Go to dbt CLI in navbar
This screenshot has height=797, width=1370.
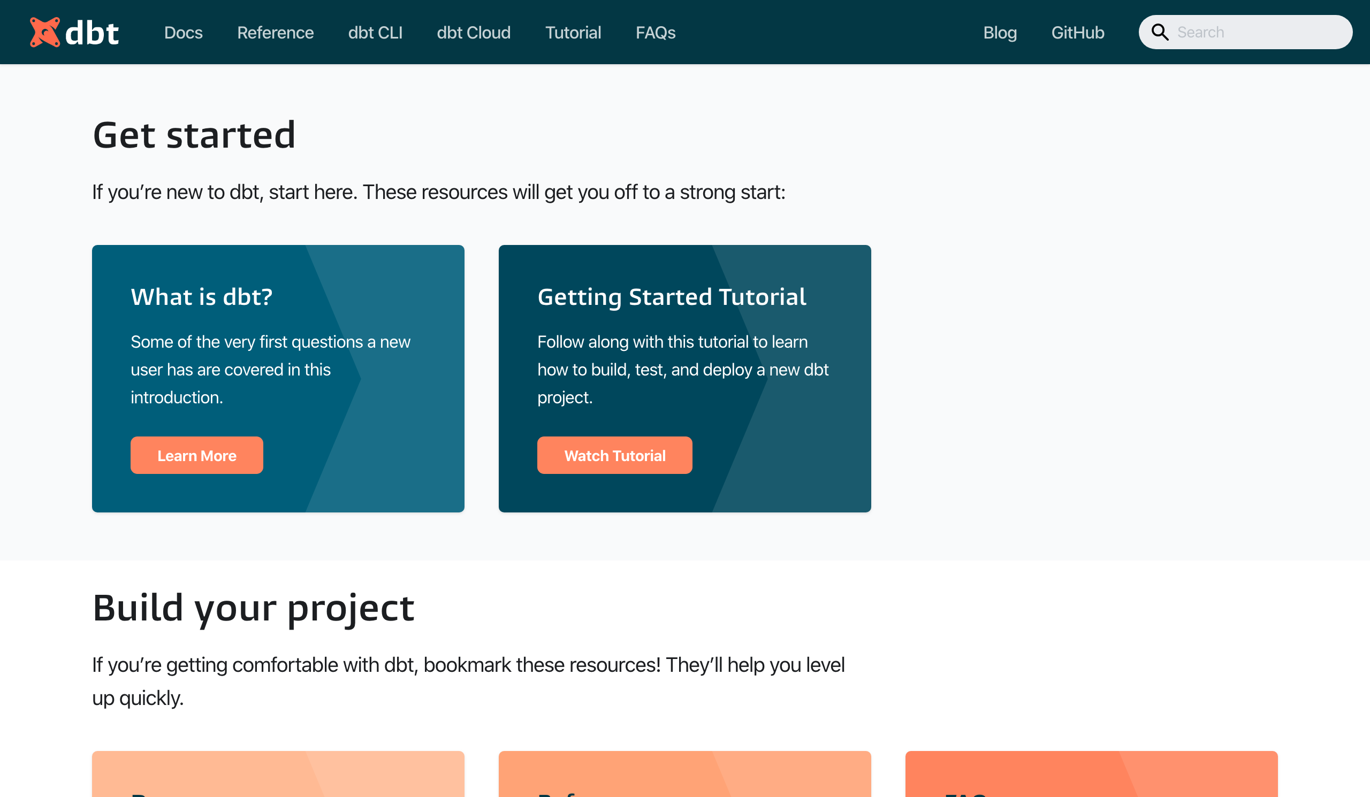pos(375,33)
